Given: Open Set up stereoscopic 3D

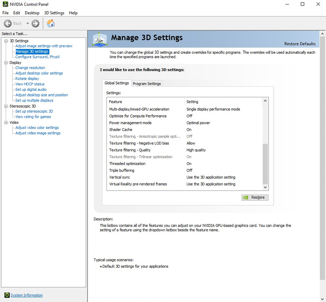Looking at the screenshot, I should click(x=34, y=111).
